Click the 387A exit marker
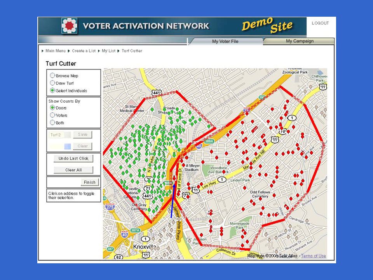Screen dimensions: 373x280 point(135,230)
